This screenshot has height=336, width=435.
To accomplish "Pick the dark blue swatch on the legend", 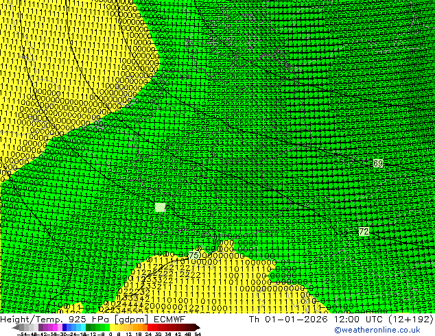I will pos(64,327).
